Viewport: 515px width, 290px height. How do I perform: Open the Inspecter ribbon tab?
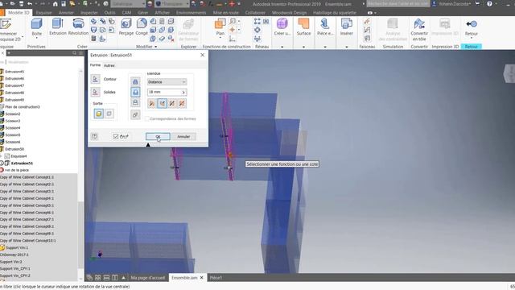89,13
